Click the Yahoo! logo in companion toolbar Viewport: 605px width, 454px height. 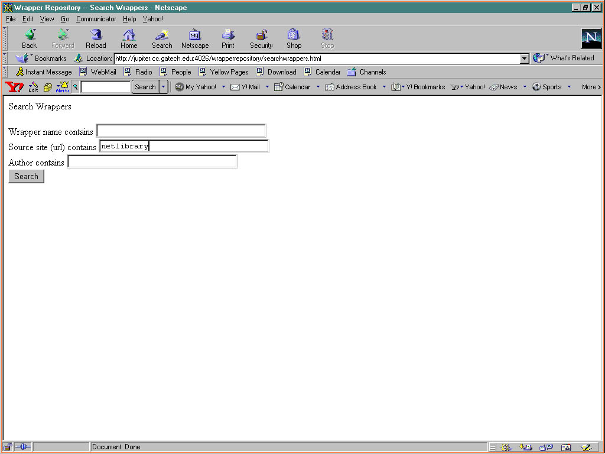coord(14,87)
